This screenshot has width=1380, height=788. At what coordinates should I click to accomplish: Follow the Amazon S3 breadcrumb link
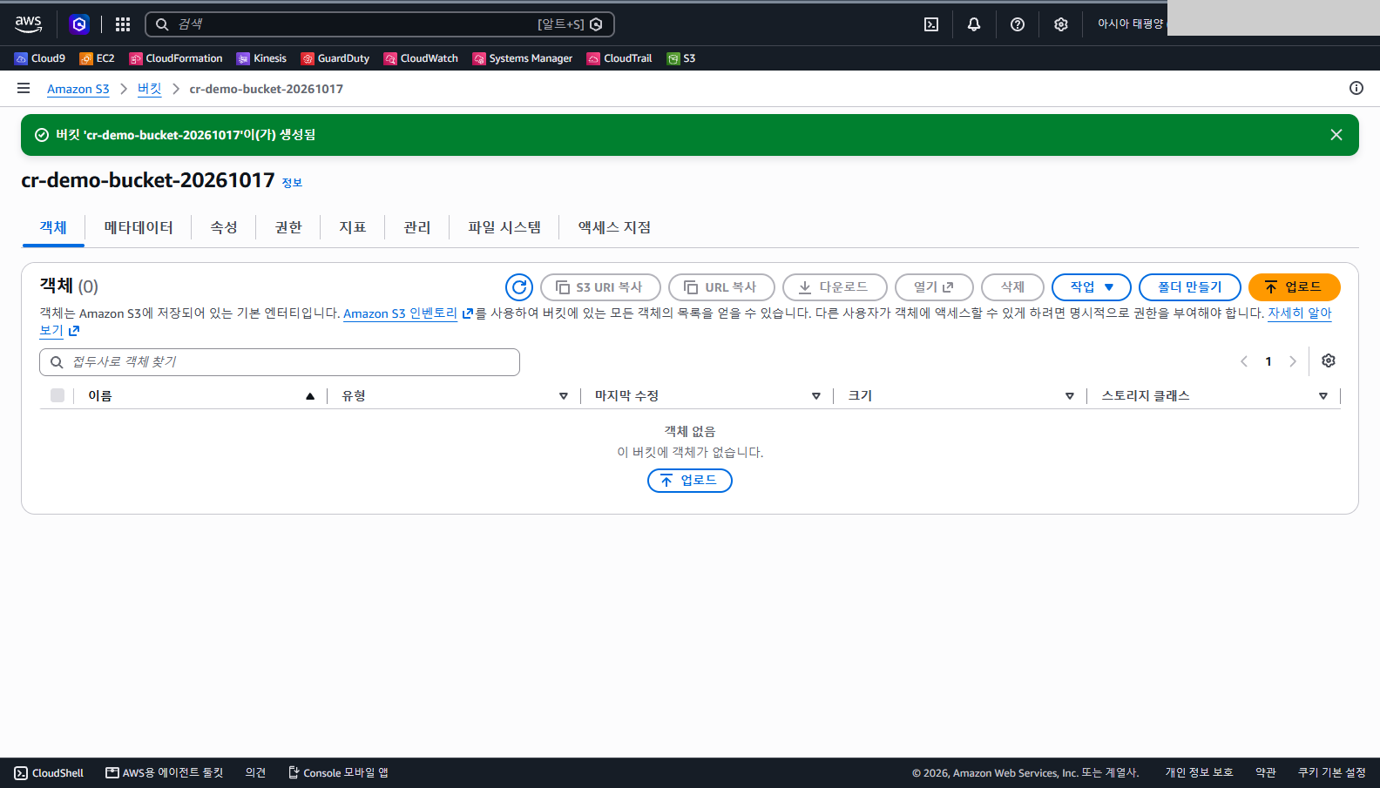[x=78, y=89]
